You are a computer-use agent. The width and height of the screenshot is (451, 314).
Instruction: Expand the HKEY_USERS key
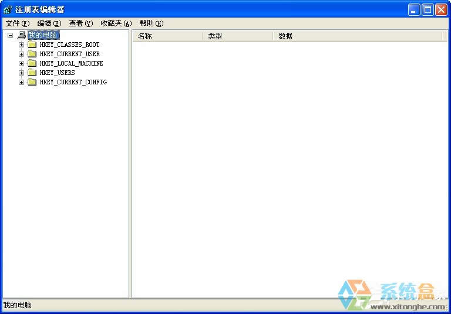[x=21, y=73]
